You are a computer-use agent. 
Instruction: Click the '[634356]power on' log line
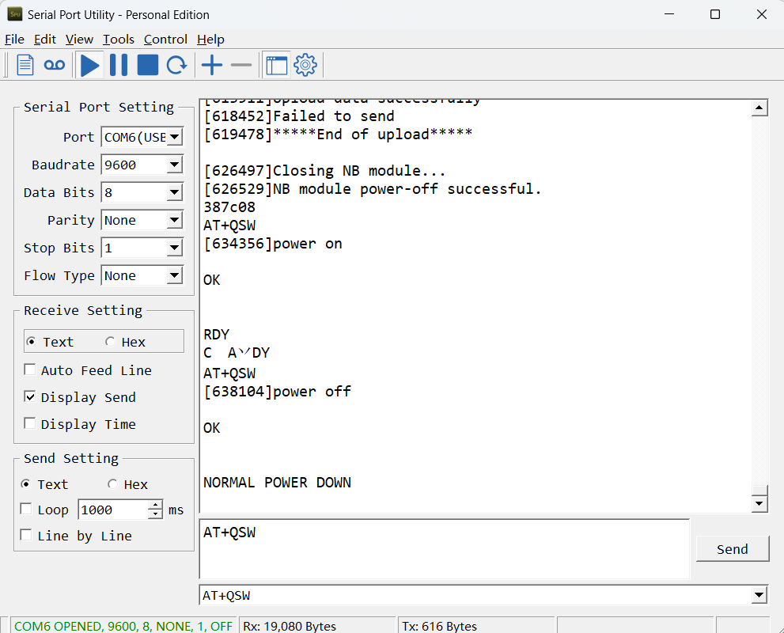(x=273, y=244)
